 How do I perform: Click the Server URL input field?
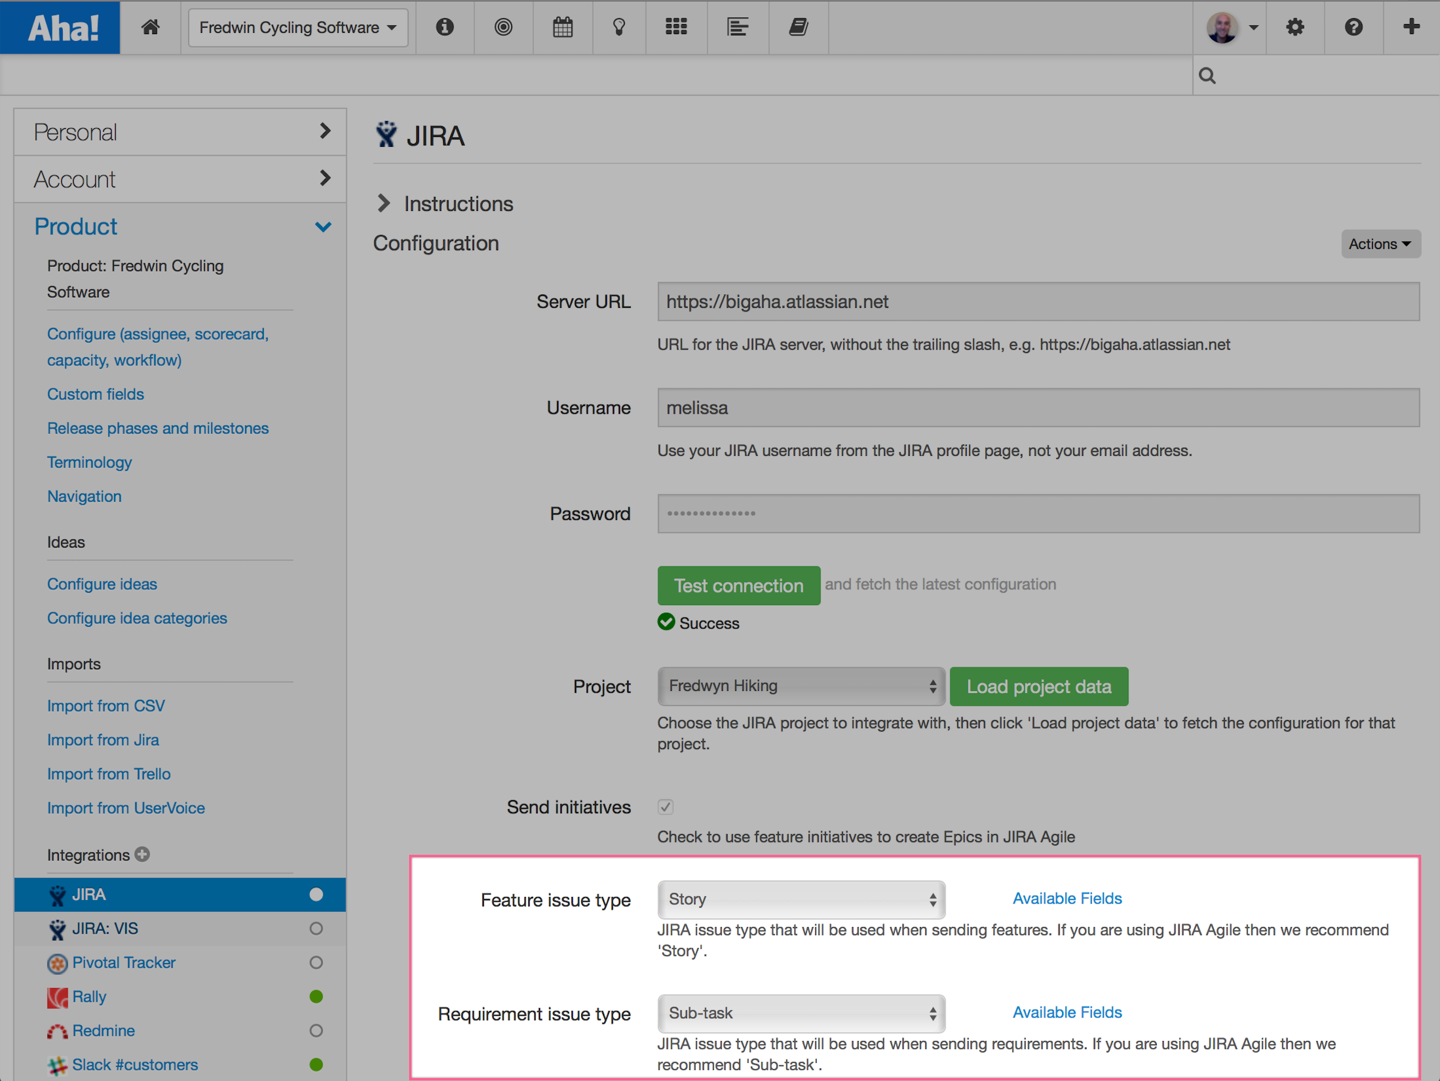[1039, 301]
